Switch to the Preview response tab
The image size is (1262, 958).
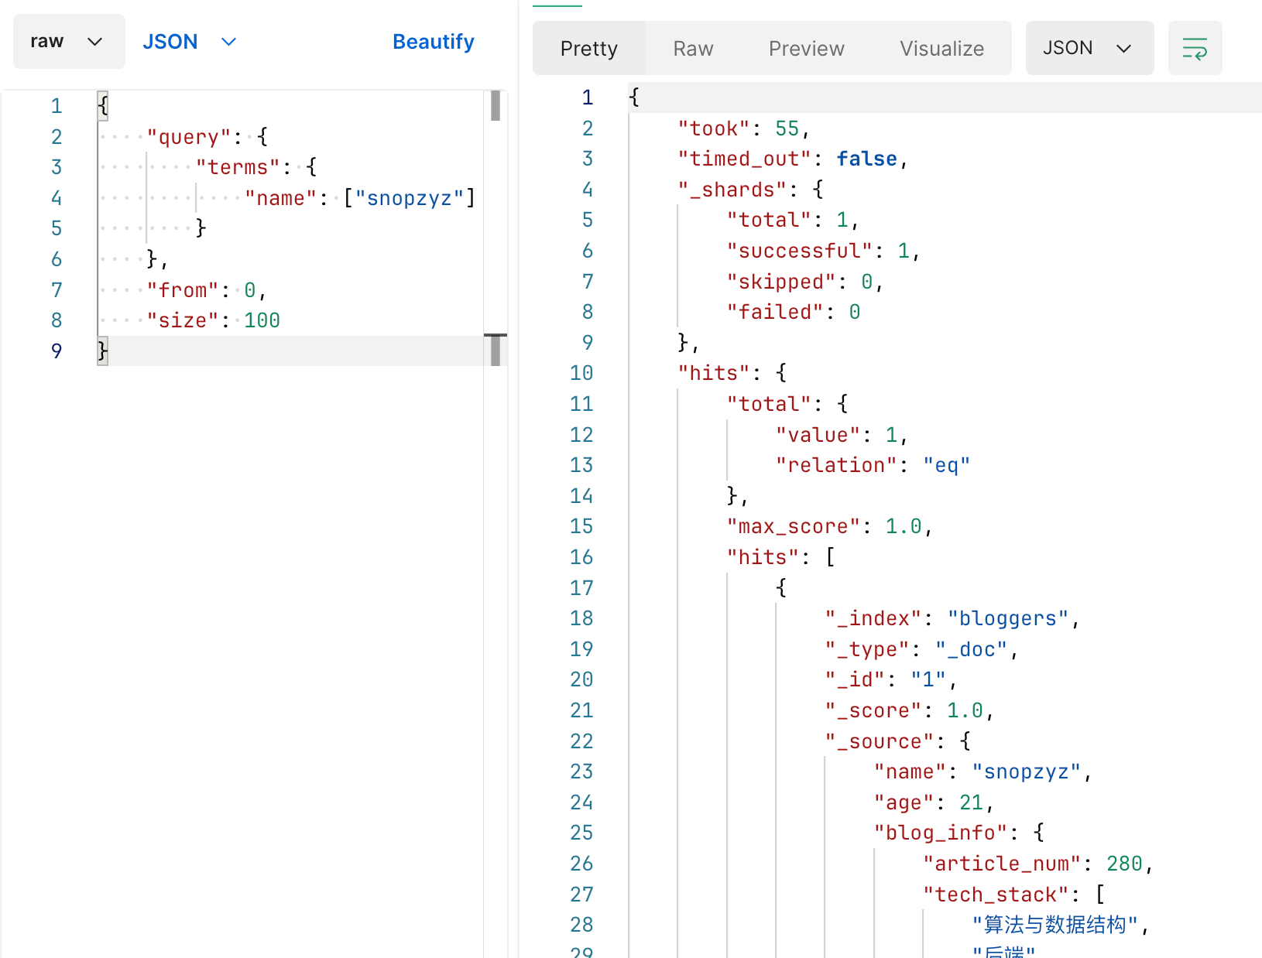pos(806,49)
